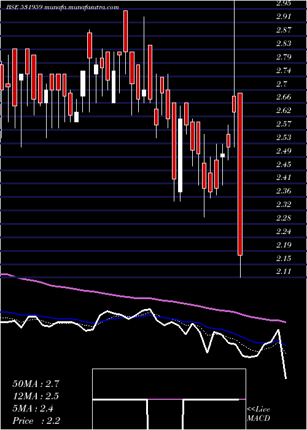Click the 50MA : 2.7 readout

36,384
